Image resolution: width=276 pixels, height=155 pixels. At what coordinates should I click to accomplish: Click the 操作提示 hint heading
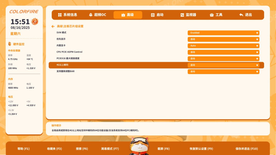point(56,125)
